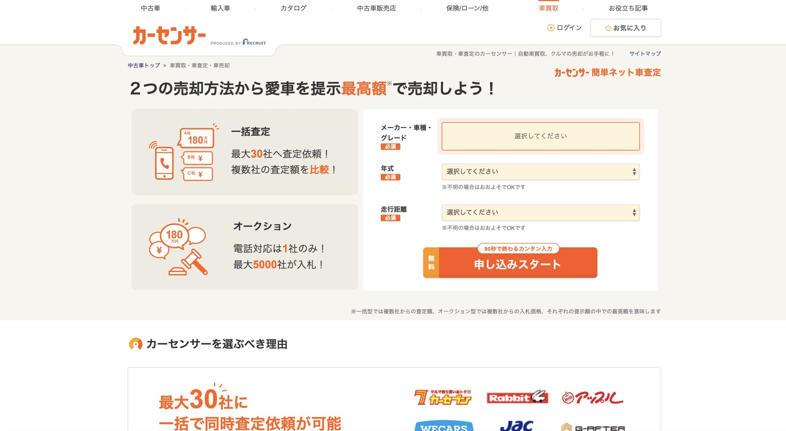Click the A社 180万円 speech bubble
The width and height of the screenshot is (786, 431).
pos(196,138)
